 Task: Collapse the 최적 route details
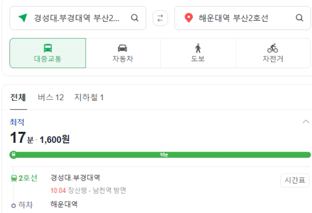point(306,122)
